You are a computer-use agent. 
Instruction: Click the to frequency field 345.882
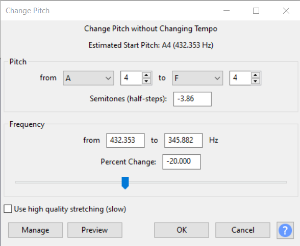184,141
